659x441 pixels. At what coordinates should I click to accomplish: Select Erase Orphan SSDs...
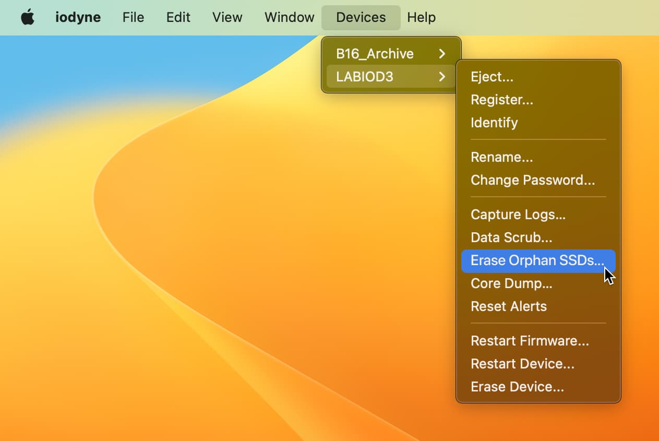(x=538, y=260)
